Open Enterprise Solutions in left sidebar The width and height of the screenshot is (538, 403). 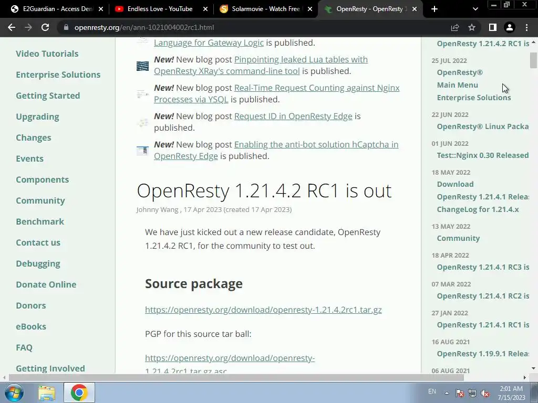coord(58,75)
